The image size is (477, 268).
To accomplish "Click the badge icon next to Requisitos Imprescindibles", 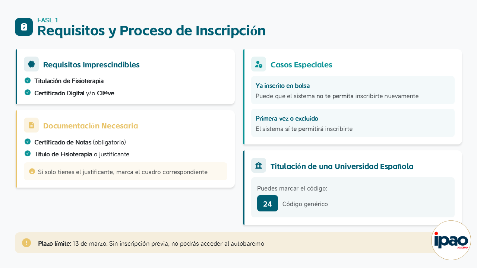I will coord(31,64).
